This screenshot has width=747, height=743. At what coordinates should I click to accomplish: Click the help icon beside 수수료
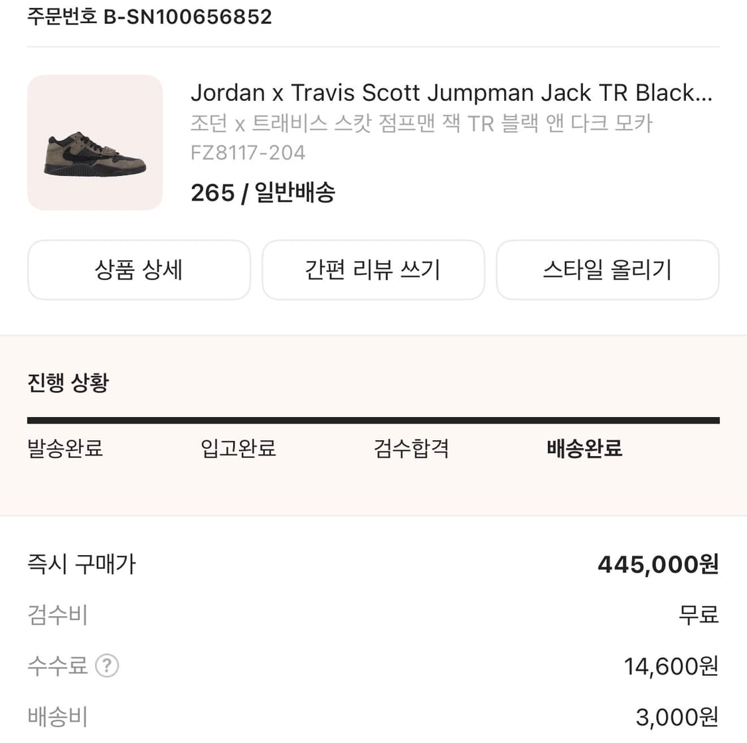(x=107, y=665)
